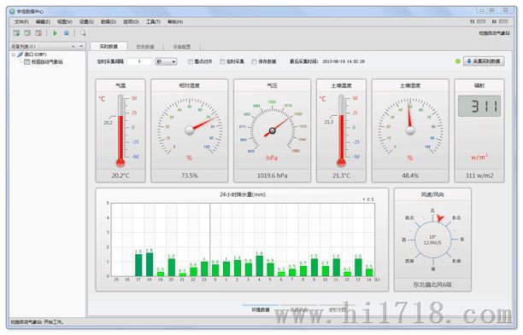Click the TX indicator box
The height and width of the screenshot is (335, 523).
(x=481, y=21)
